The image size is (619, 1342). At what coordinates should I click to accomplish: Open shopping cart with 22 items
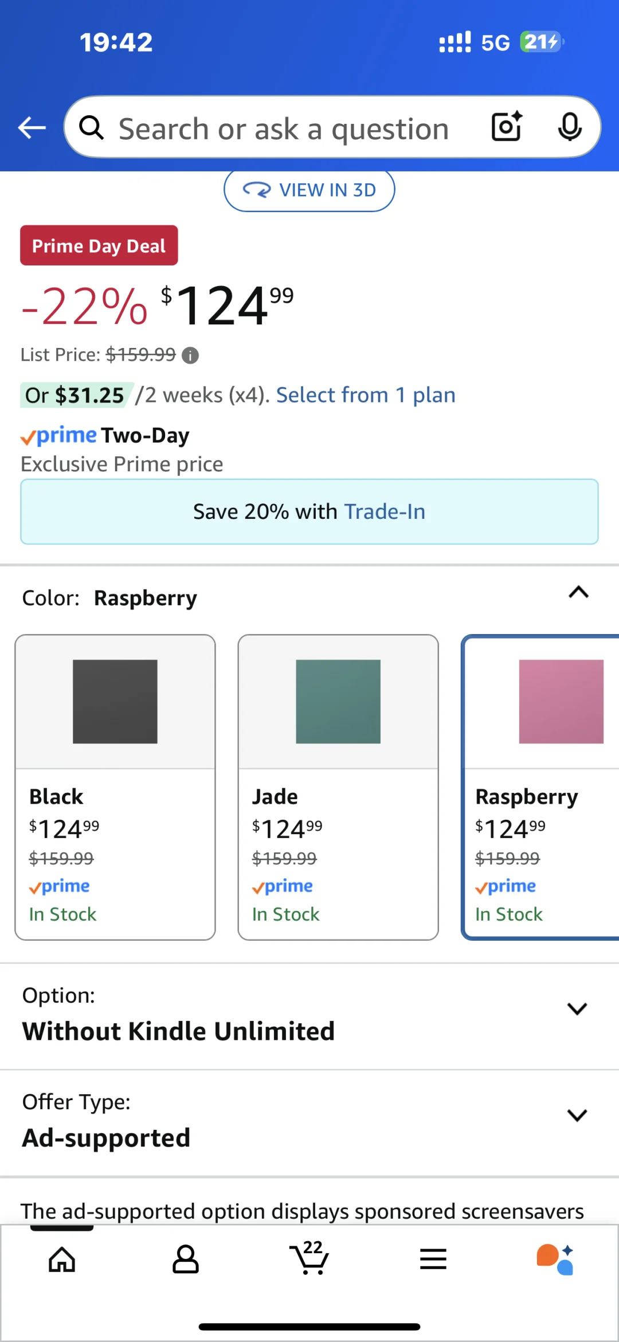coord(309,1258)
